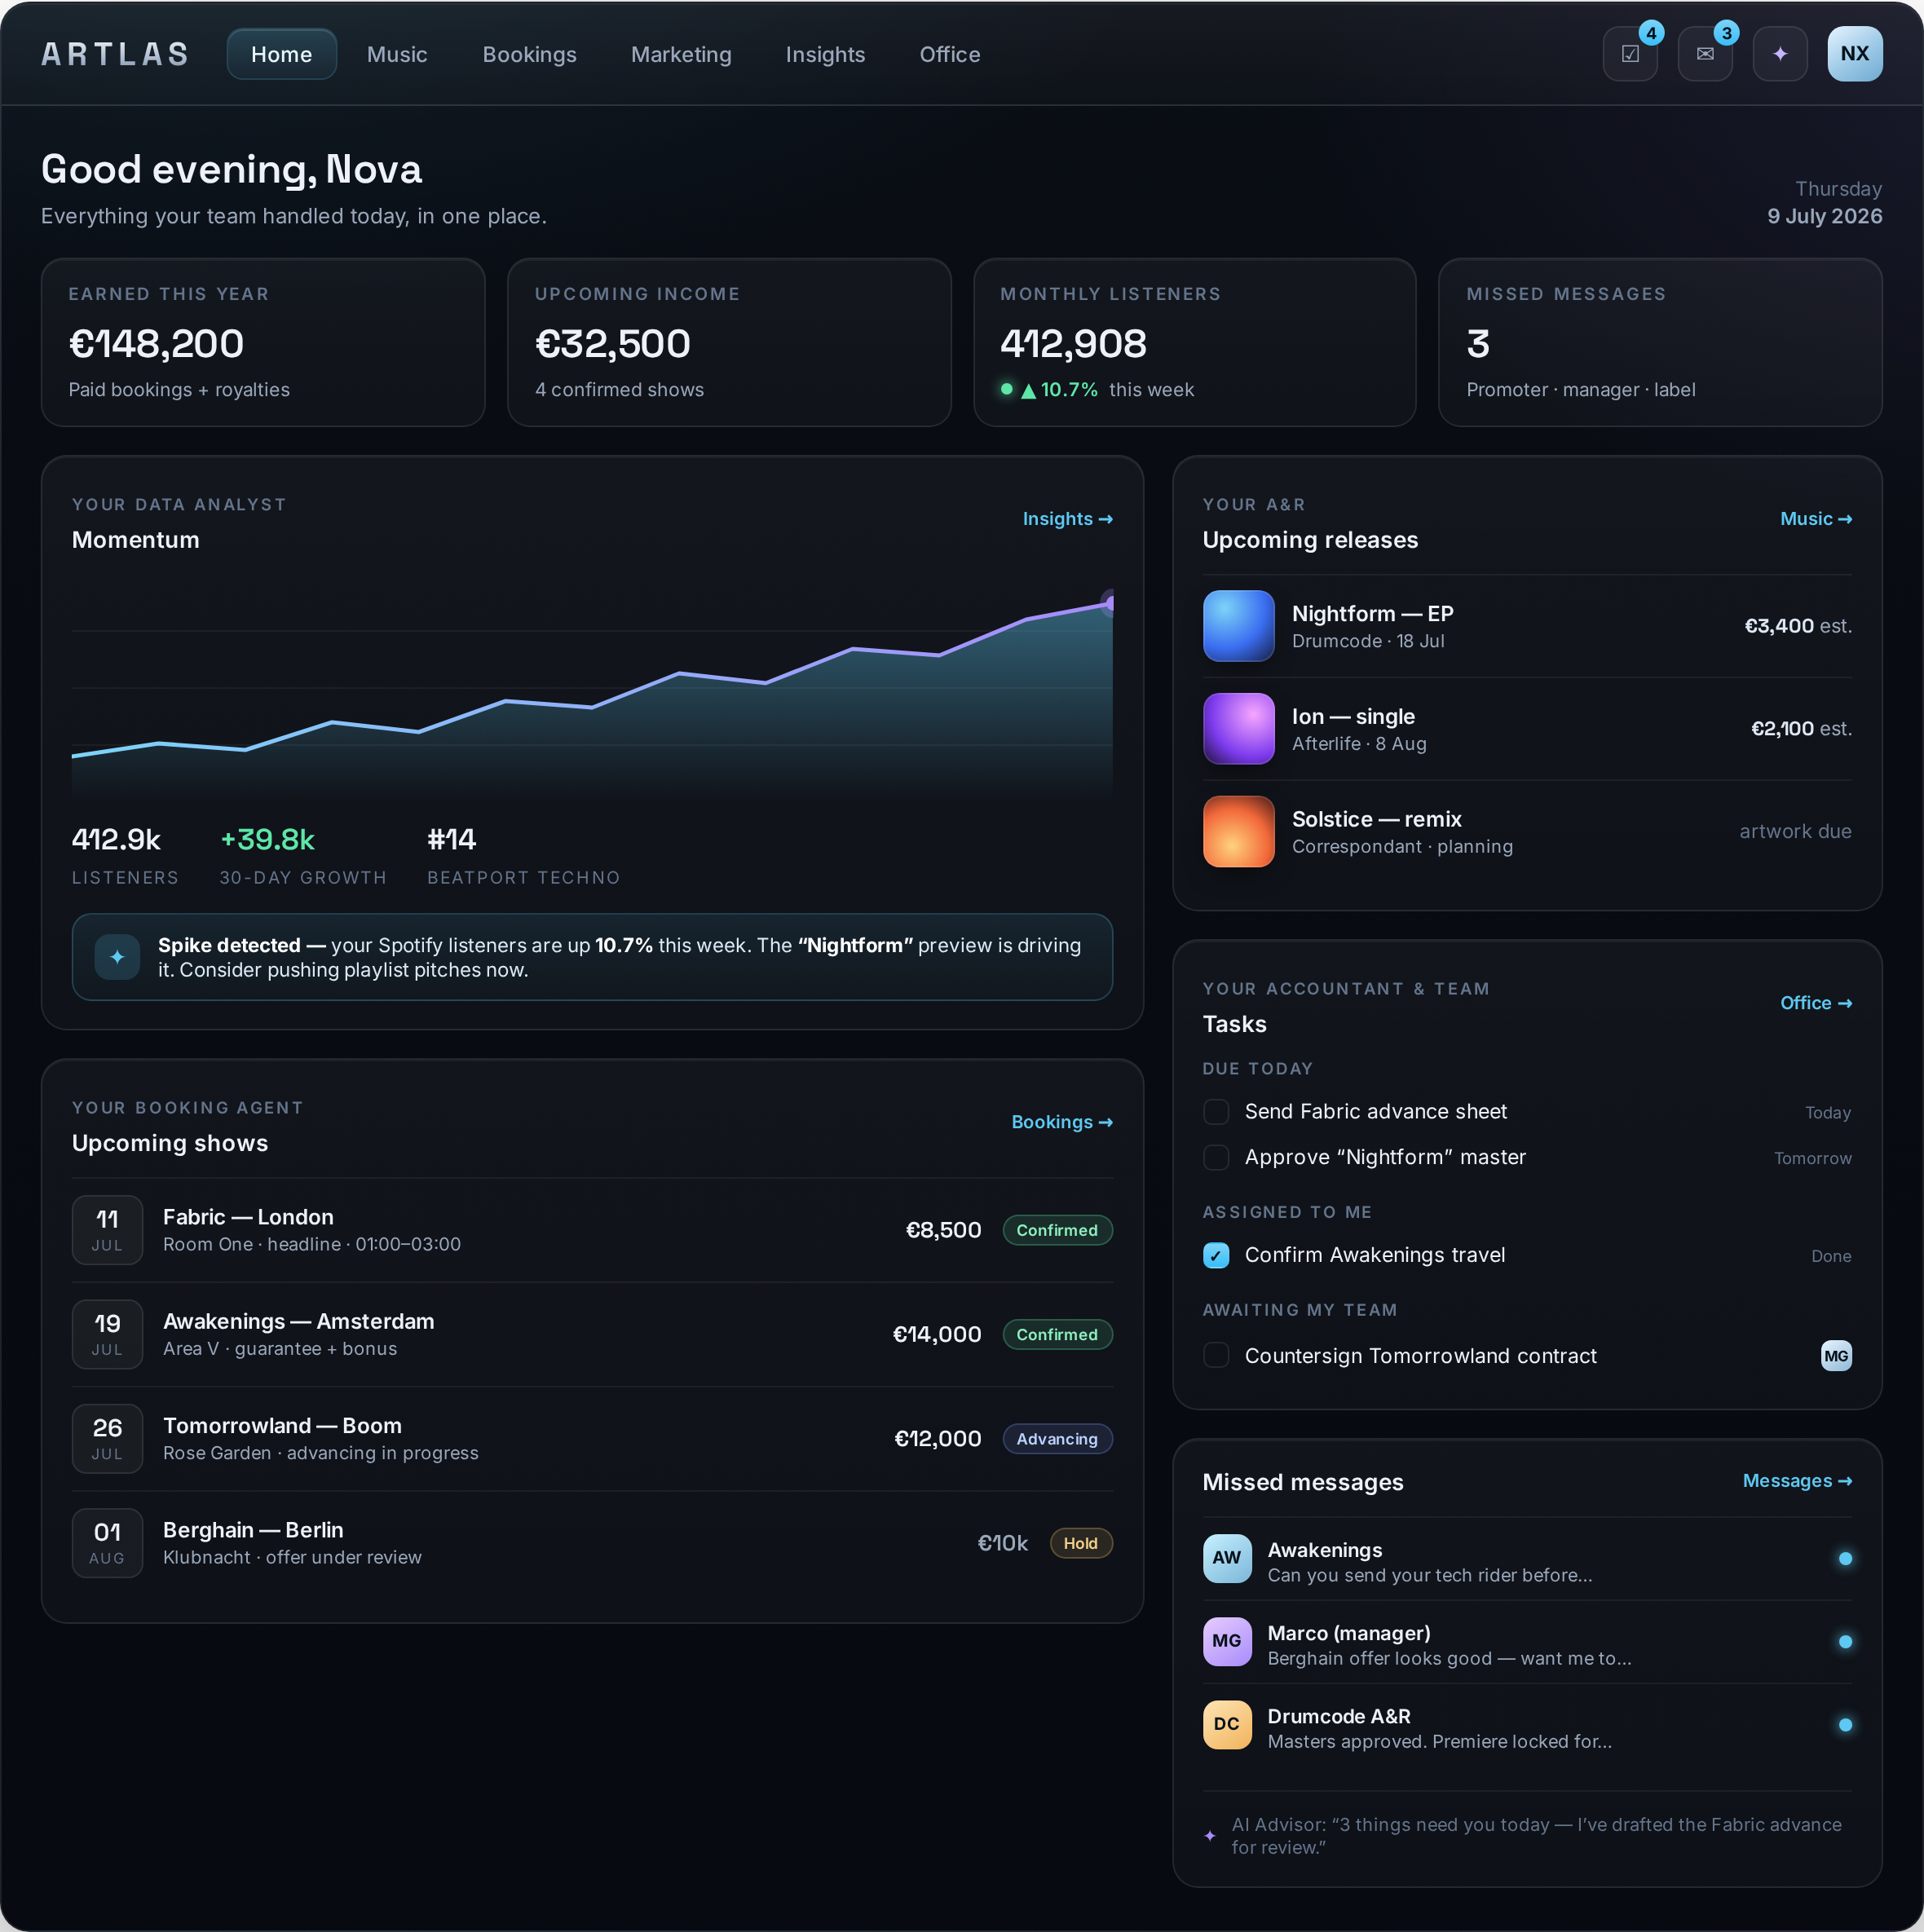Click the Confirmed badge on Awakenings — Amsterdam
The height and width of the screenshot is (1932, 1924).
tap(1057, 1334)
